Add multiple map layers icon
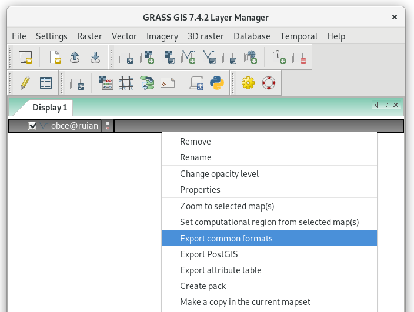 coord(126,58)
